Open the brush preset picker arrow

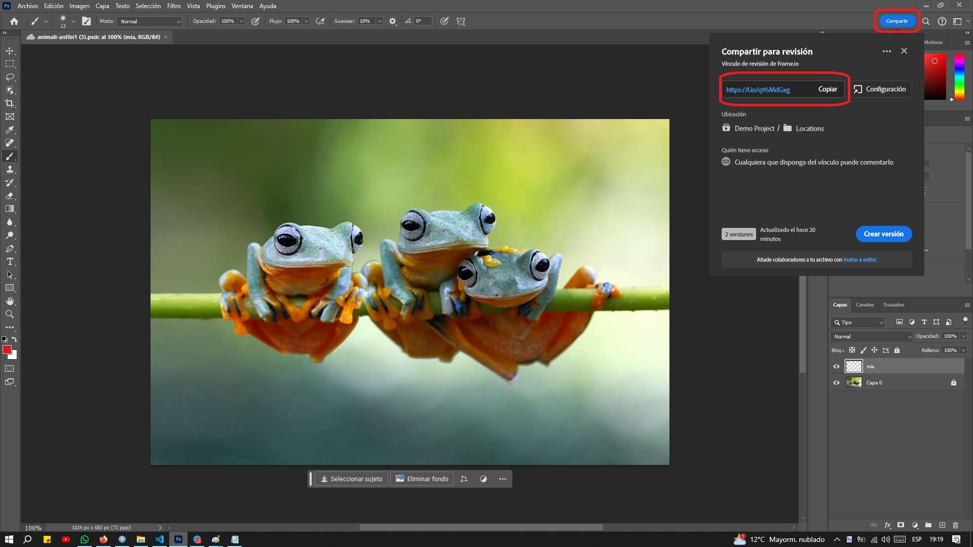pyautogui.click(x=73, y=21)
